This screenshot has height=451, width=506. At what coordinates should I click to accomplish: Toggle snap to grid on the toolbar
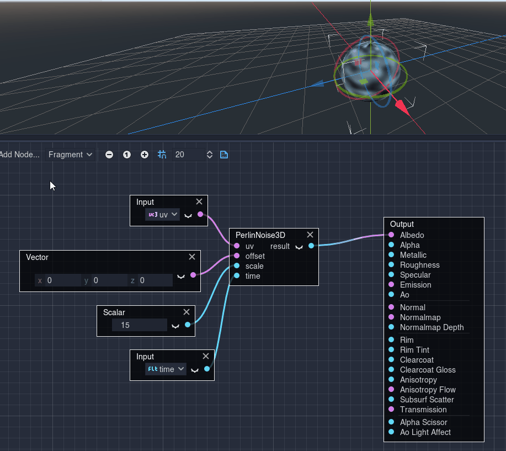click(162, 155)
